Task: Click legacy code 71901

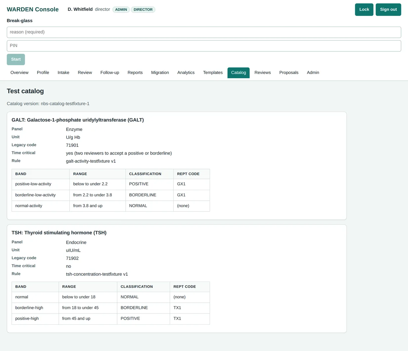Action: [72, 145]
